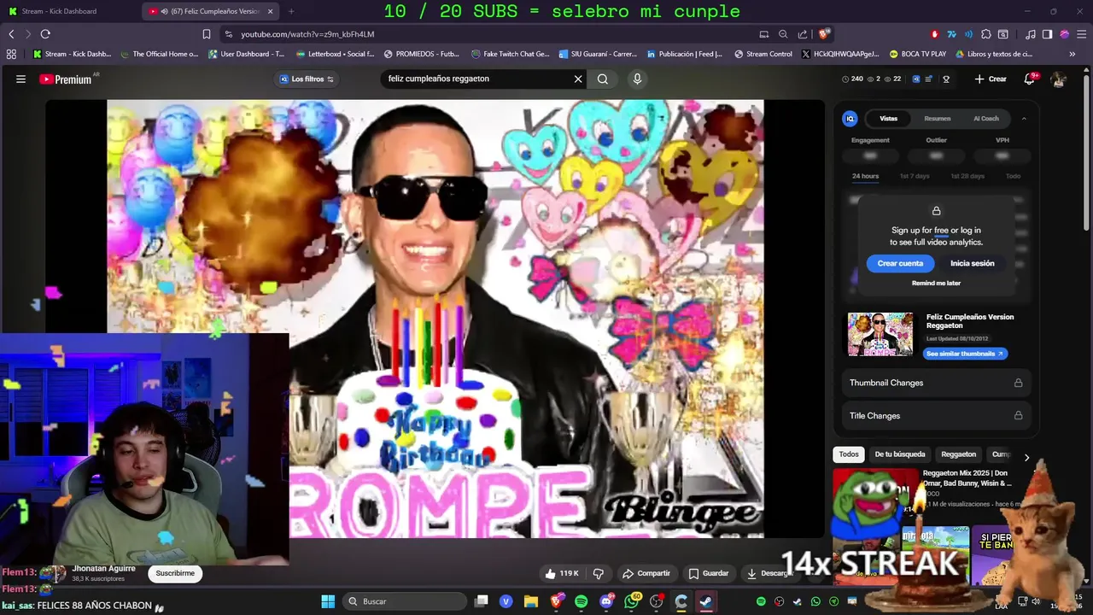Viewport: 1093px width, 615px height.
Task: Select the Reggaeton filter chip
Action: pos(958,454)
